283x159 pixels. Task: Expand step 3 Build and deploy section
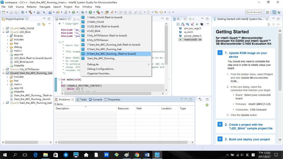(220, 139)
